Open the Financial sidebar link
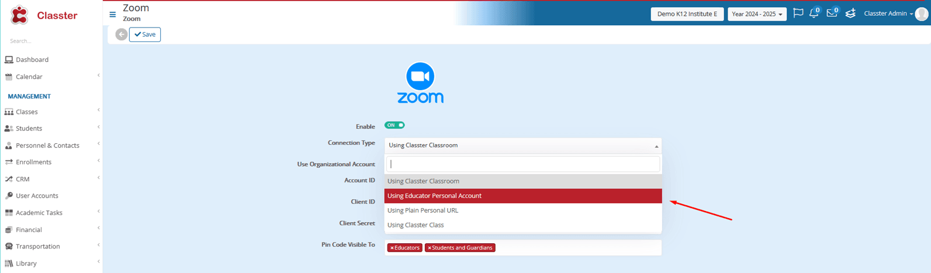Viewport: 931px width, 273px height. [x=29, y=230]
